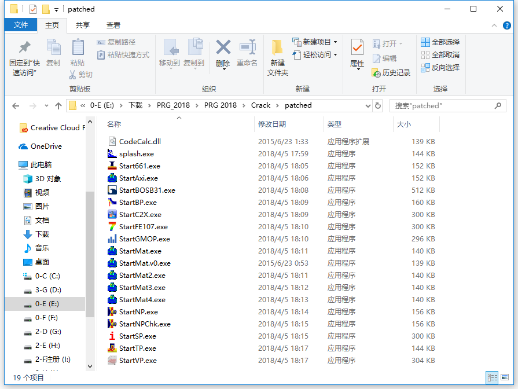Image resolution: width=518 pixels, height=389 pixels.
Task: Open the File (文件) menu
Action: pos(20,25)
